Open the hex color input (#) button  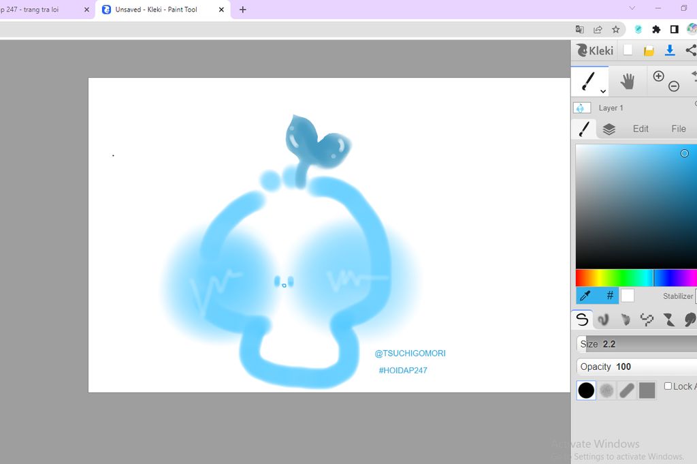(x=610, y=296)
